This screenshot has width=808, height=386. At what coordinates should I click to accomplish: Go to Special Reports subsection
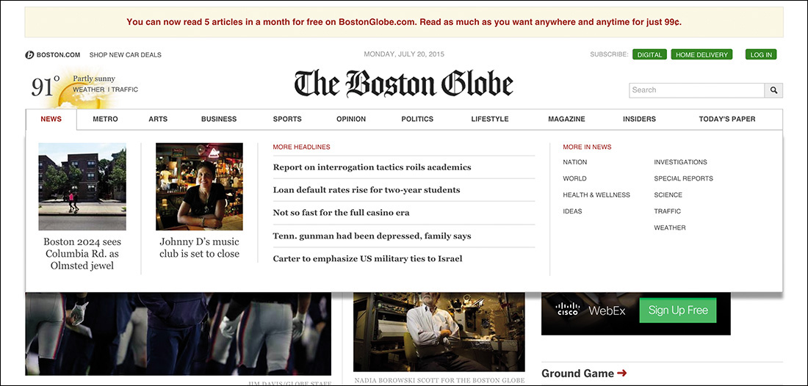(x=683, y=178)
